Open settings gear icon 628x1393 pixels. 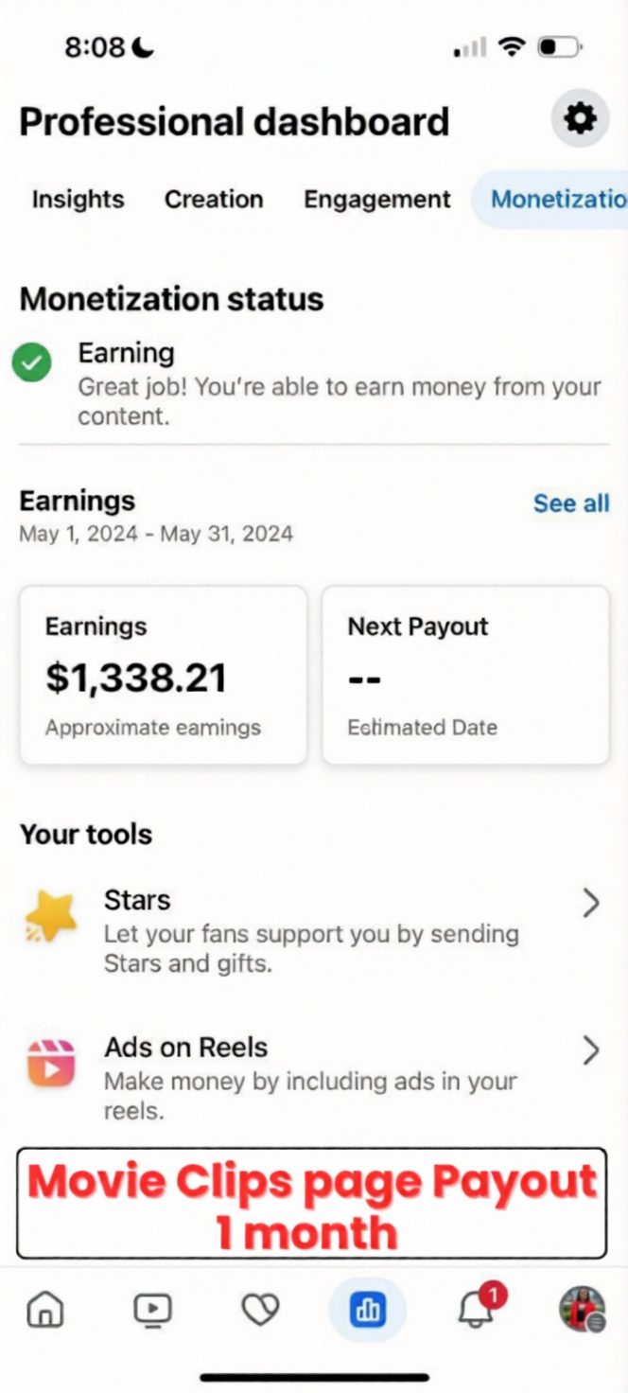(x=580, y=119)
